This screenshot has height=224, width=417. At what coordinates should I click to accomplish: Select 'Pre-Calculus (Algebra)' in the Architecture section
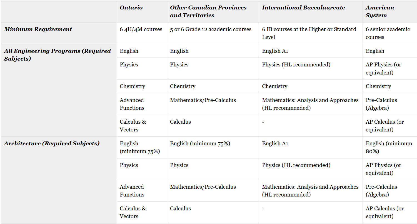coord(381,191)
